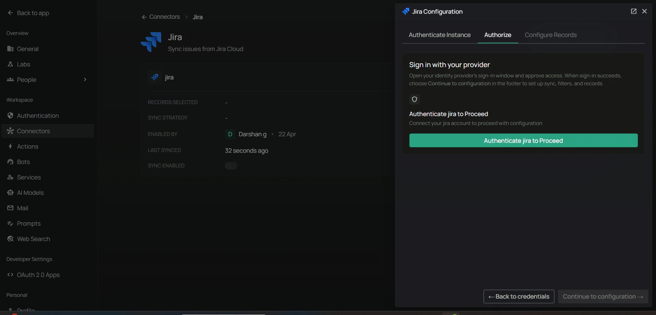This screenshot has width=656, height=315.
Task: Click Back to credentials button
Action: [x=519, y=297]
